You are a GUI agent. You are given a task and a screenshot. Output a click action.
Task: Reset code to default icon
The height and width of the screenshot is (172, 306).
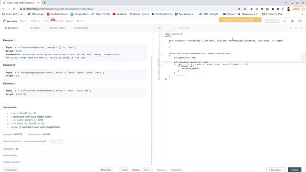[290, 28]
